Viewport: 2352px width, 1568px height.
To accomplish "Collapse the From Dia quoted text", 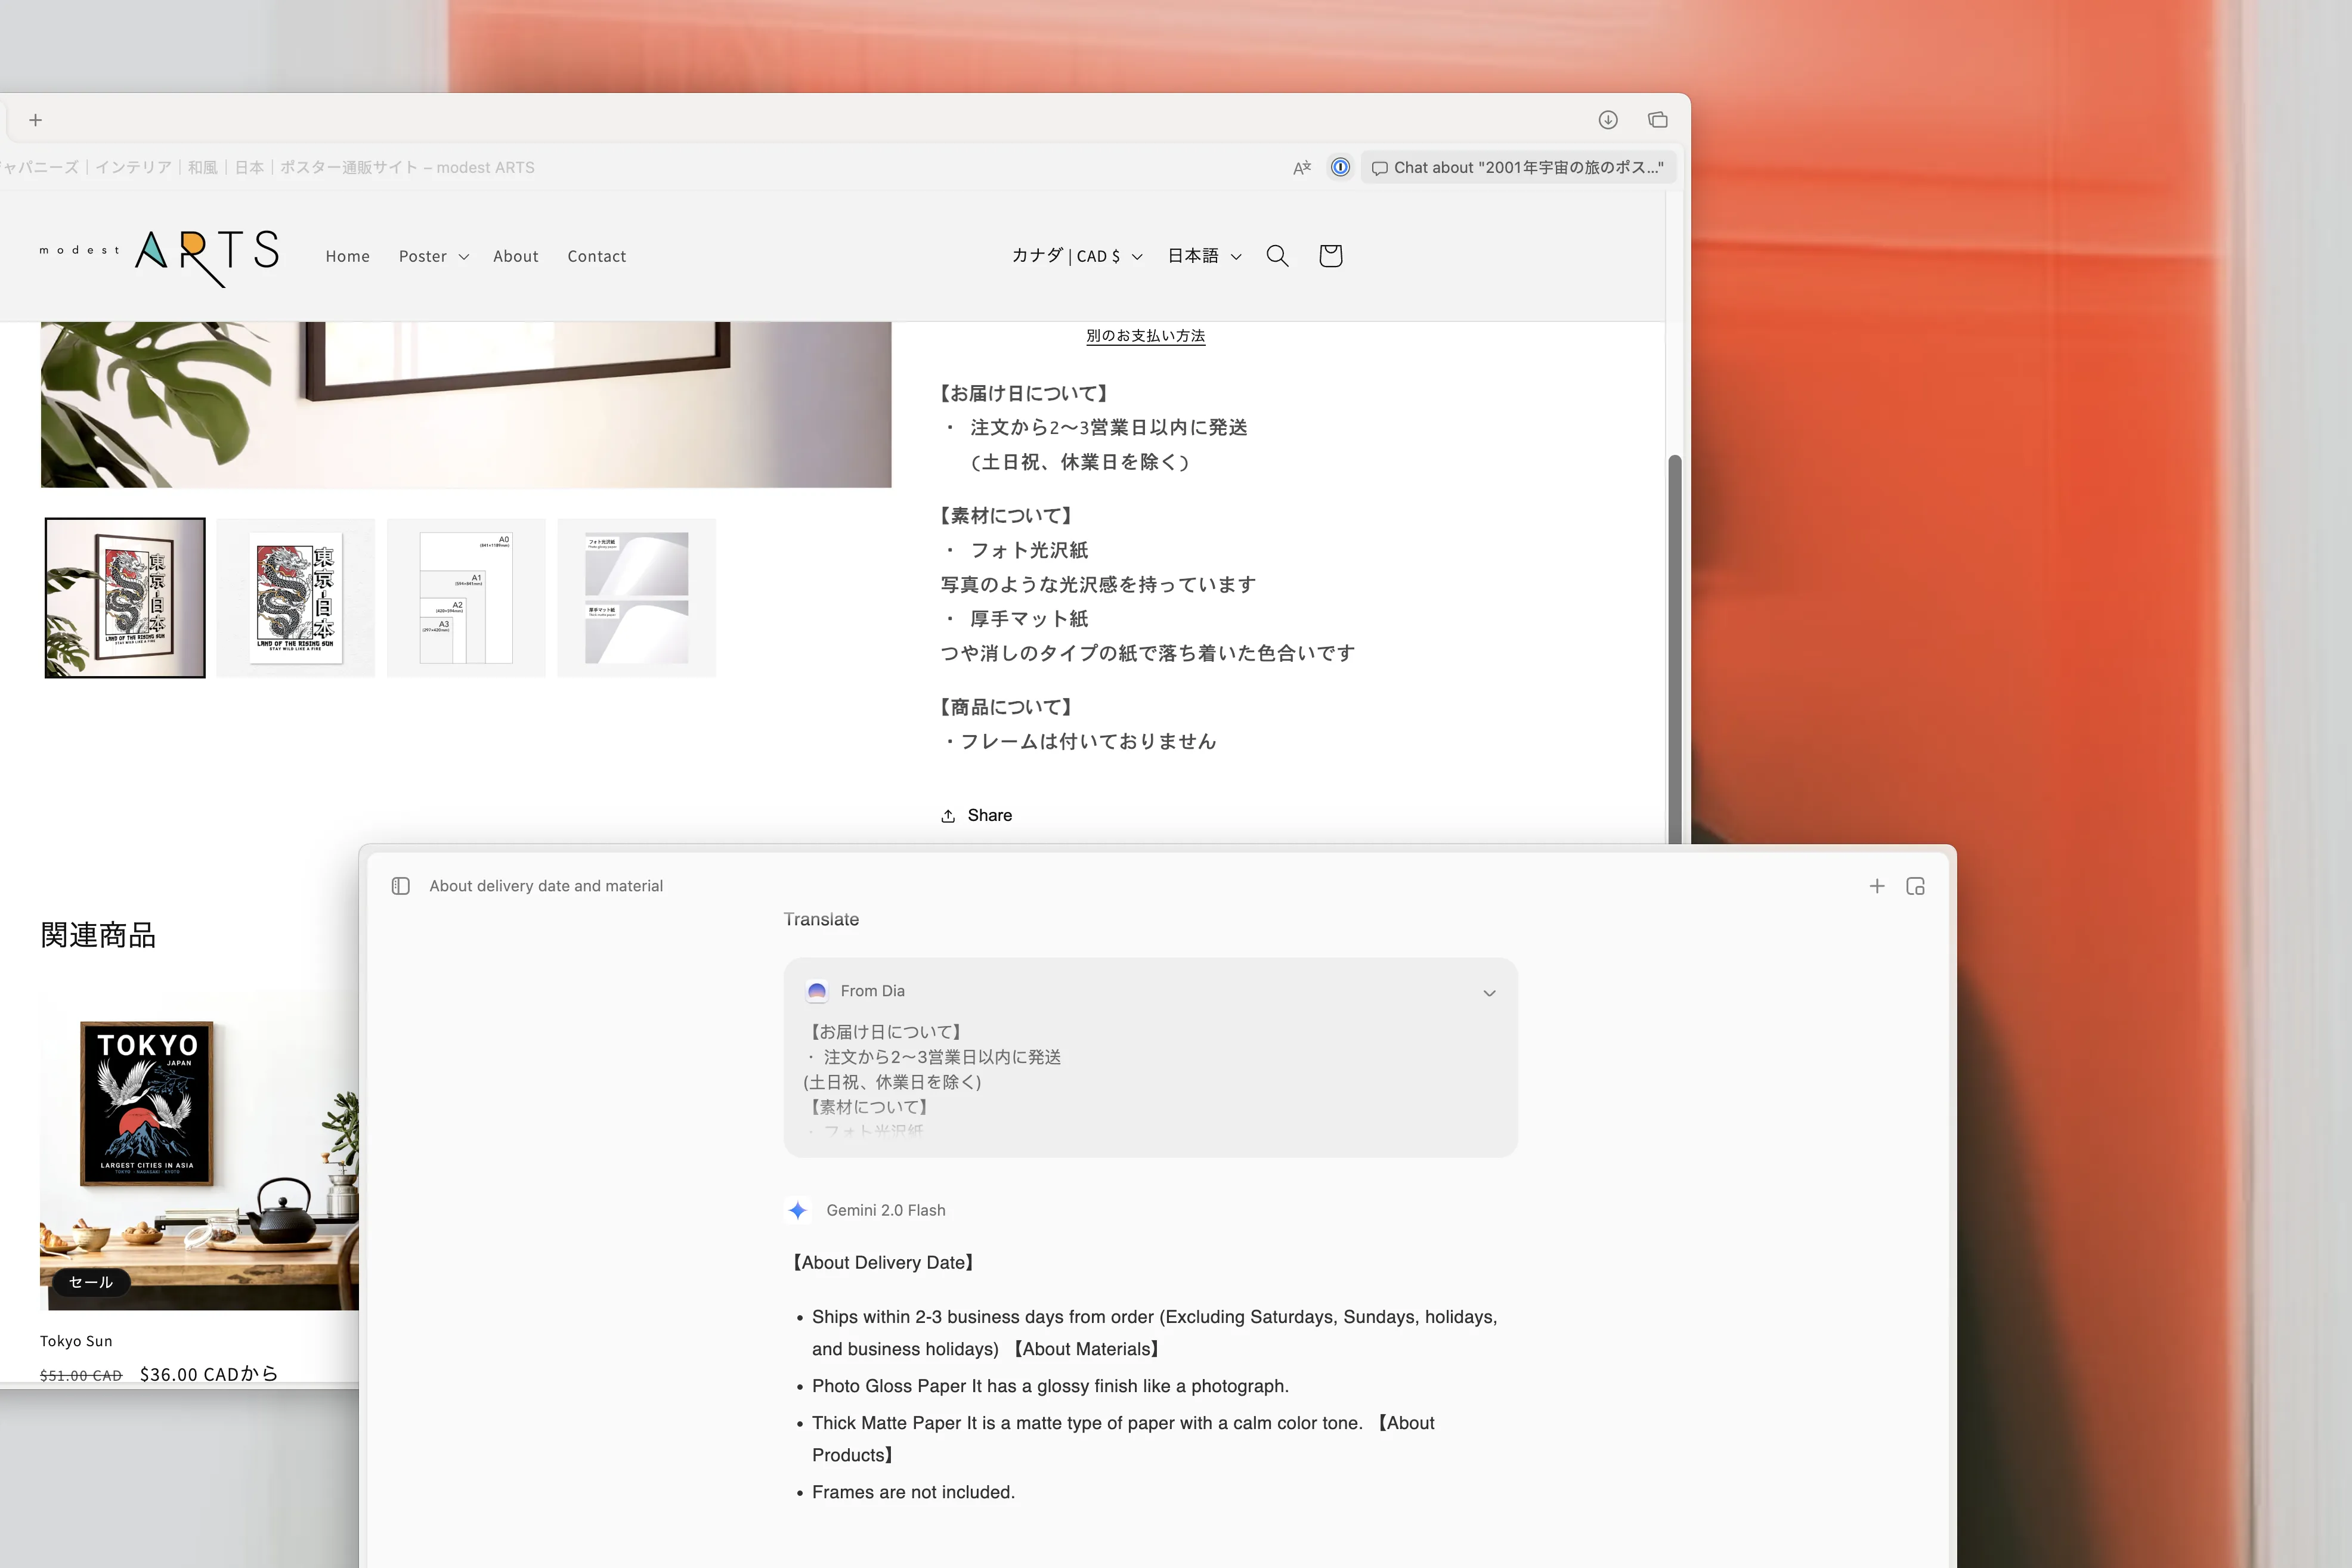I will pyautogui.click(x=1489, y=992).
